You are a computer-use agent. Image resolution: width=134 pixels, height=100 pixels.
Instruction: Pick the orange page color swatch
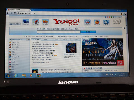click(x=109, y=17)
